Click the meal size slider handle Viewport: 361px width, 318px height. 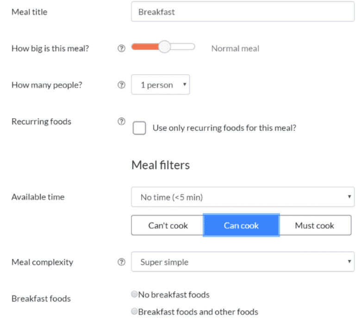pos(164,47)
